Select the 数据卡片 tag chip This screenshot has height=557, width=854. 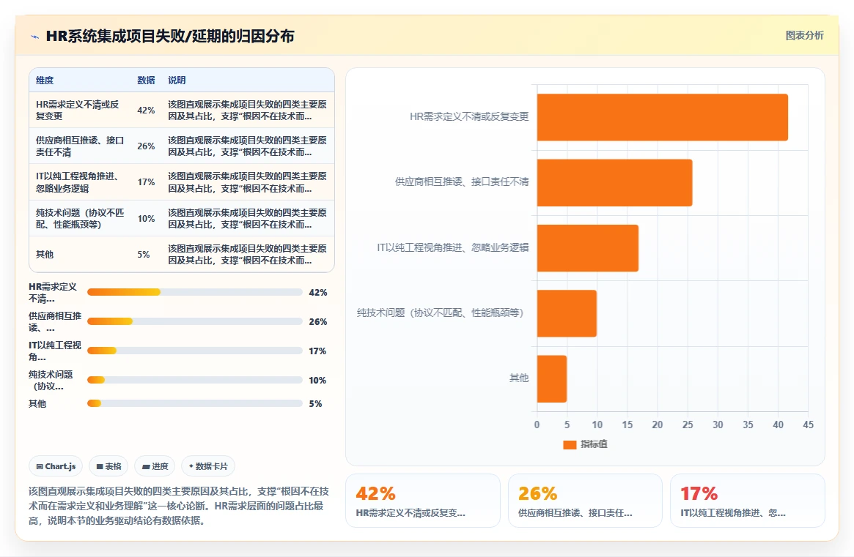click(x=208, y=466)
